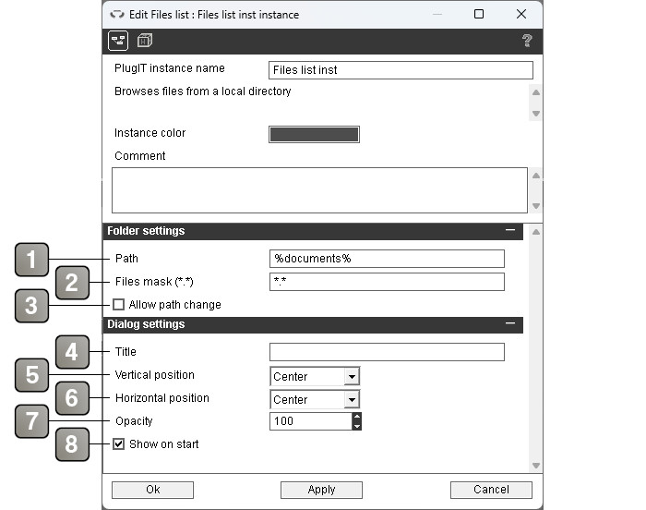646x510 pixels.
Task: Click the Title input field
Action: point(387,352)
